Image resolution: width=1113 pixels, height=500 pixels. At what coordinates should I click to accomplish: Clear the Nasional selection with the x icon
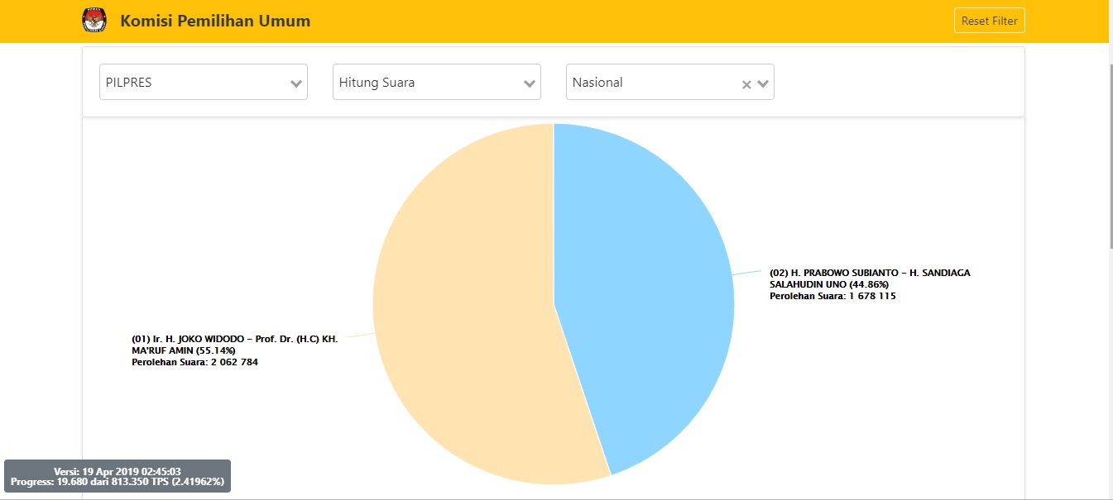pos(746,83)
